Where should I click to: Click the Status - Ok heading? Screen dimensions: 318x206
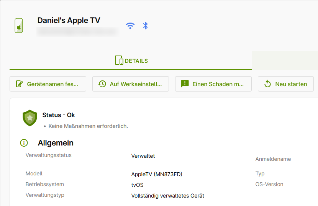click(x=59, y=115)
